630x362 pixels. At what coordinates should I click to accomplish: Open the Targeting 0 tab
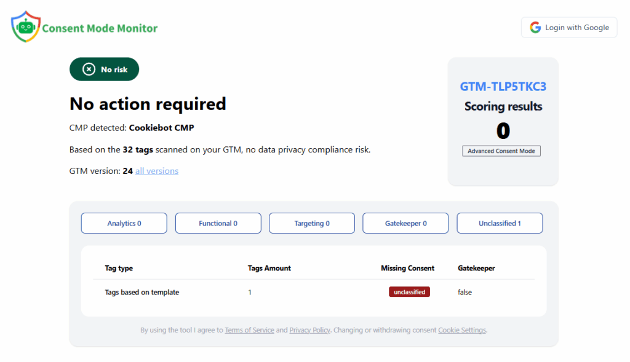(312, 223)
